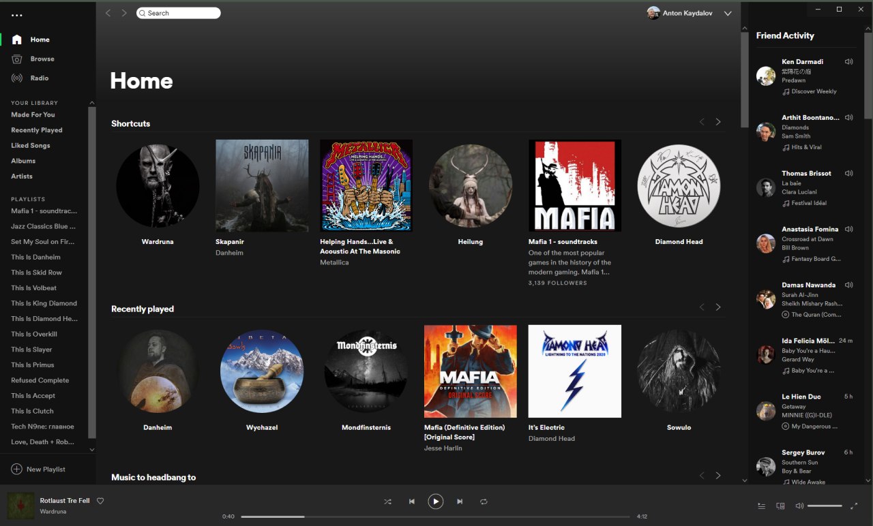Skip to next track
Image resolution: width=873 pixels, height=526 pixels.
tap(460, 501)
